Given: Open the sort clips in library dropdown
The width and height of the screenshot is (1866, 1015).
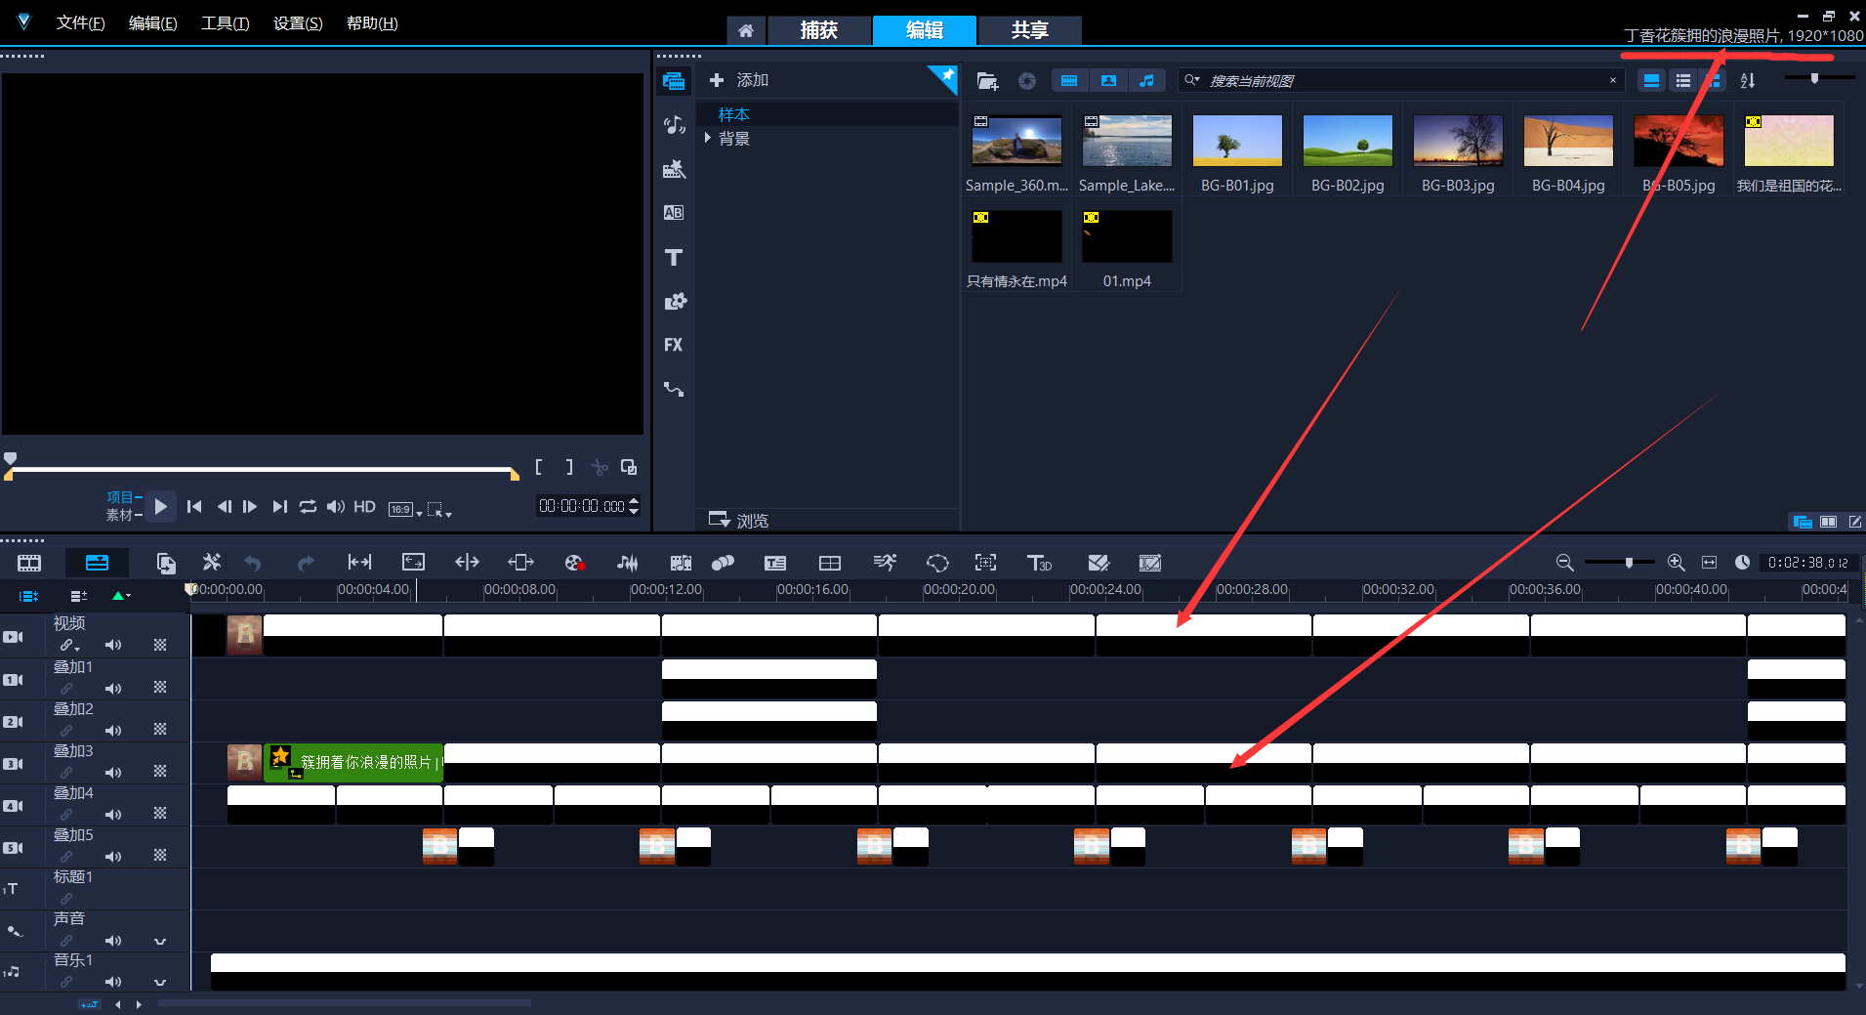Looking at the screenshot, I should pyautogui.click(x=1748, y=81).
